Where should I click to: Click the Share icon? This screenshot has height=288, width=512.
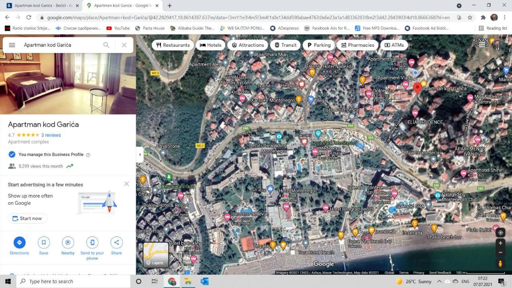116,242
